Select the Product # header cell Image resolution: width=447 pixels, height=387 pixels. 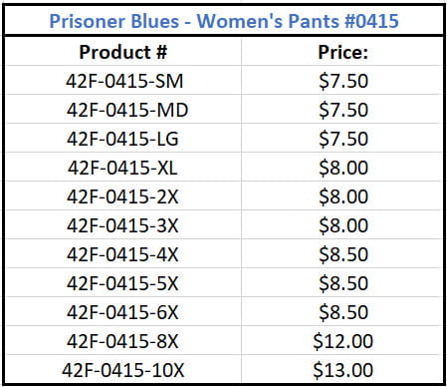(123, 52)
